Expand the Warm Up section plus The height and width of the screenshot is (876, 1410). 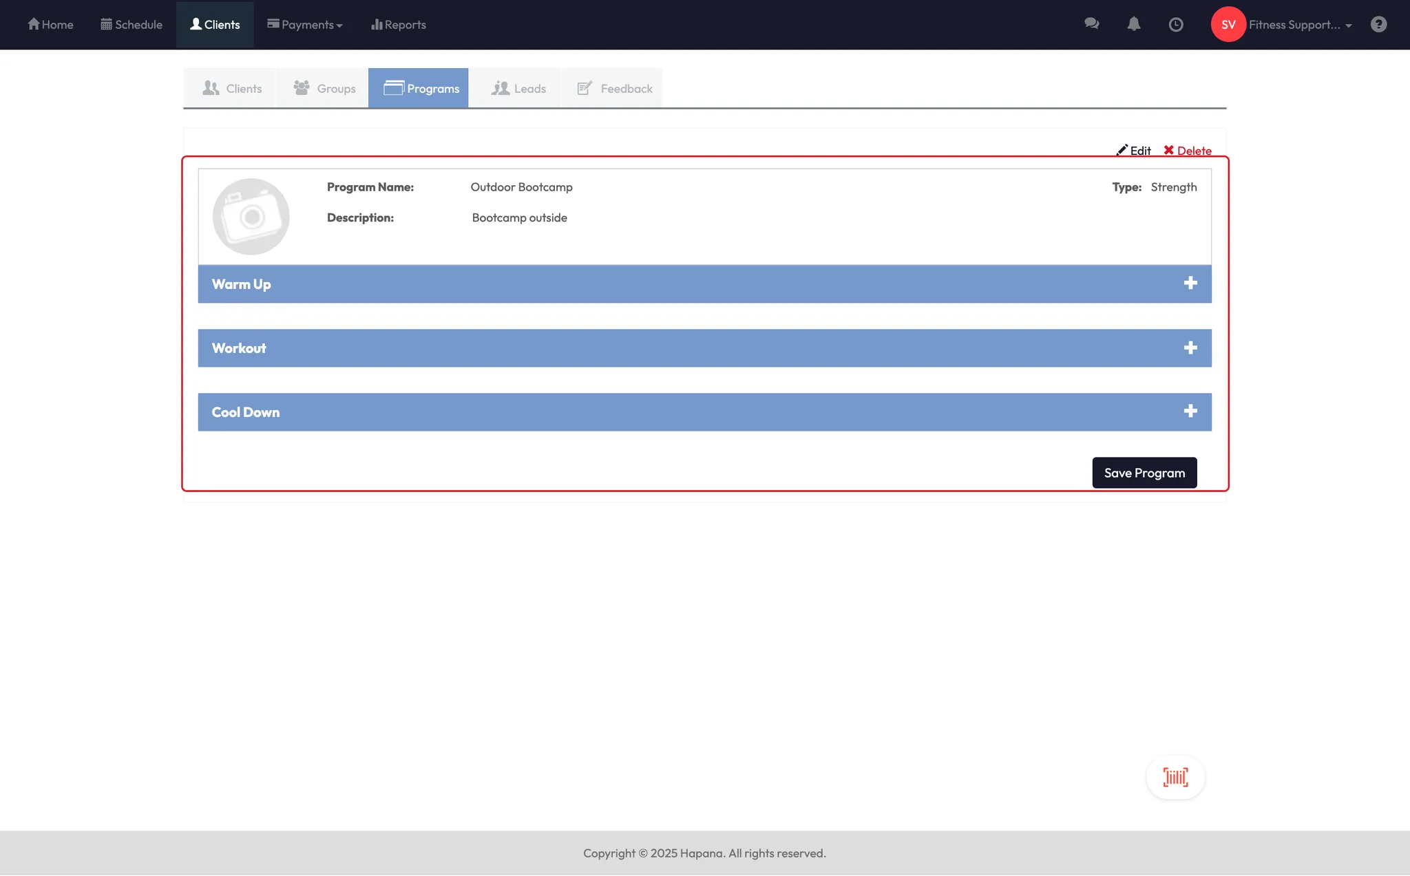(x=1190, y=284)
